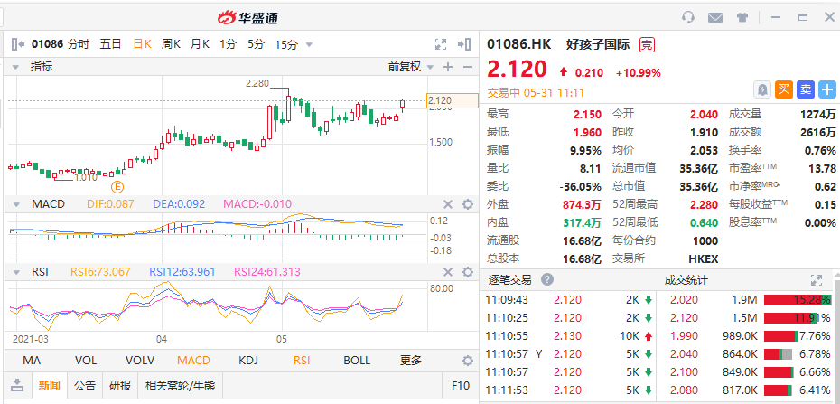The height and width of the screenshot is (404, 840).
Task: Open MACD indicator settings gear
Action: (x=467, y=204)
